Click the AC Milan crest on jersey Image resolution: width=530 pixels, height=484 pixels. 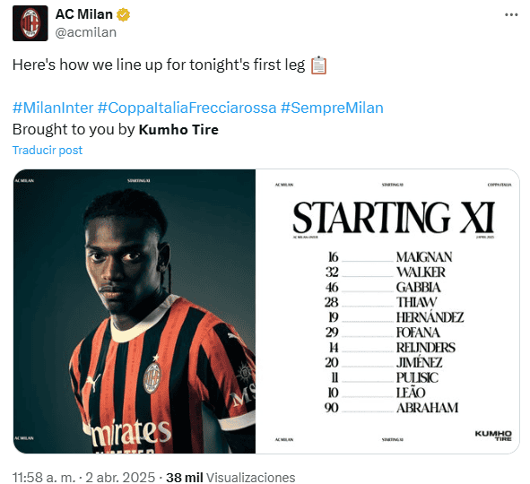[x=152, y=377]
